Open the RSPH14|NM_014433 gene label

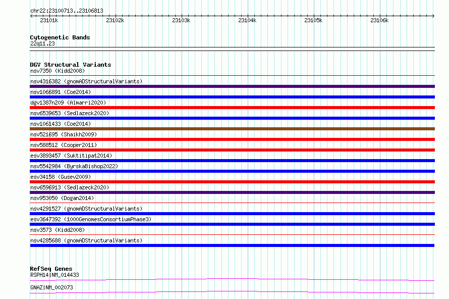pyautogui.click(x=54, y=275)
